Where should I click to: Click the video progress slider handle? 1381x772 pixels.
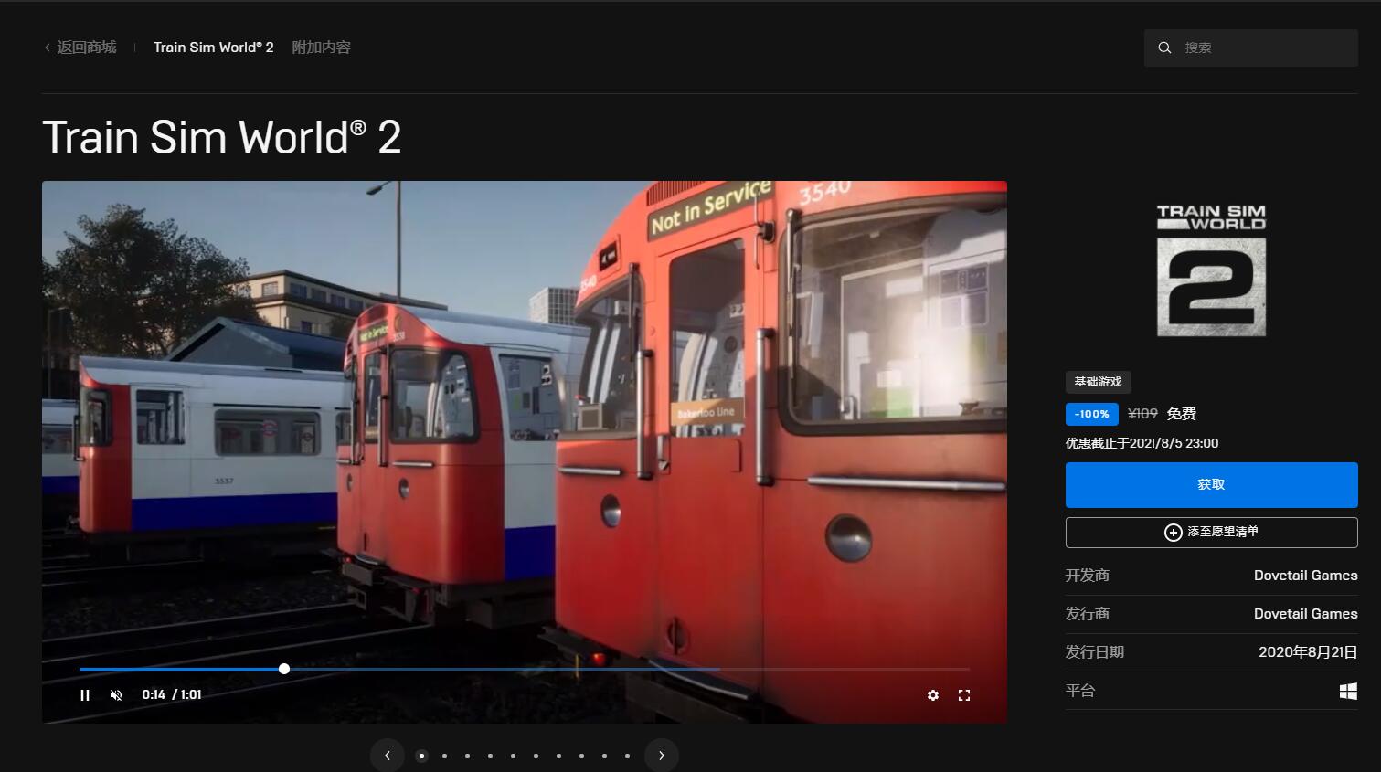(x=284, y=669)
